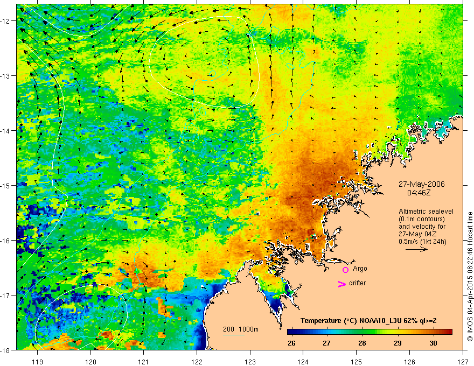Screen dimensions: 474x366
Task: Click the 0.5m/s velocity scale arrow
Action: coord(416,249)
